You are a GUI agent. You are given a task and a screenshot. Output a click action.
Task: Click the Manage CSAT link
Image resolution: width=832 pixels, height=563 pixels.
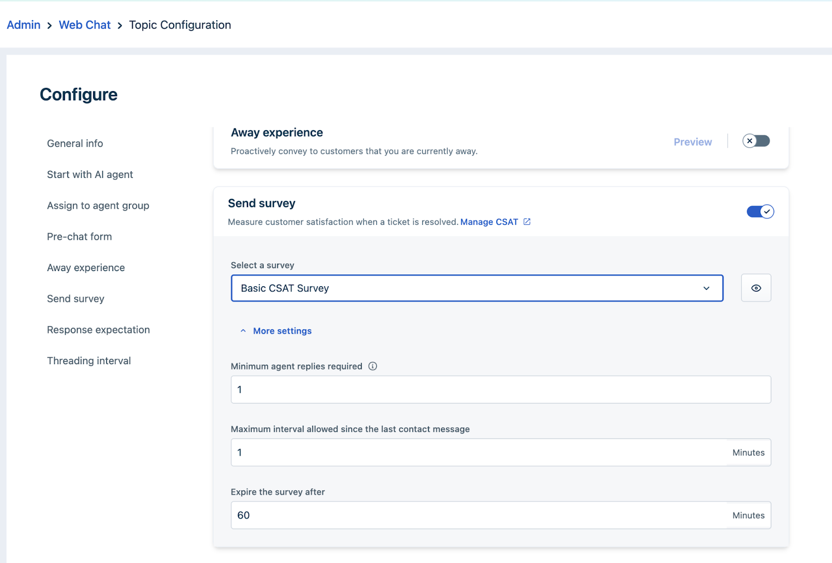489,222
